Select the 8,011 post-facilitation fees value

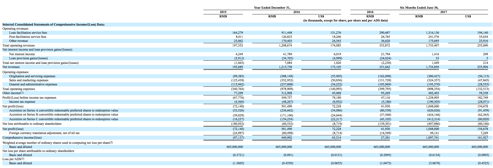[x=239, y=37]
